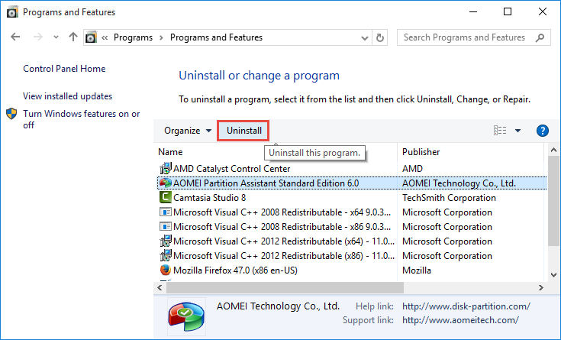
Task: Click the Visual C++ 2008 x86 icon
Action: tap(166, 227)
